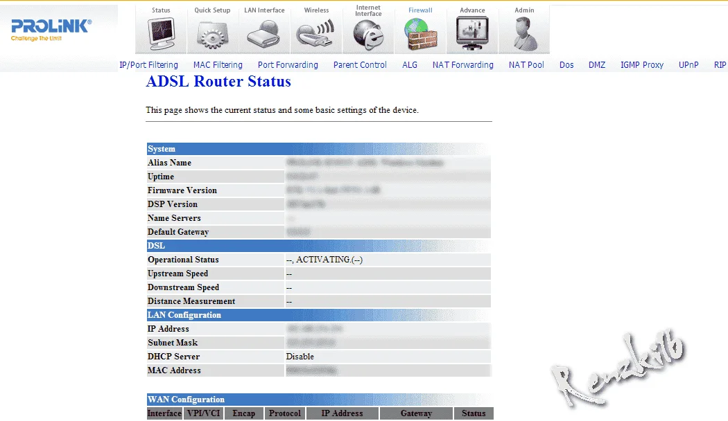Click the WAN Status column header

474,413
